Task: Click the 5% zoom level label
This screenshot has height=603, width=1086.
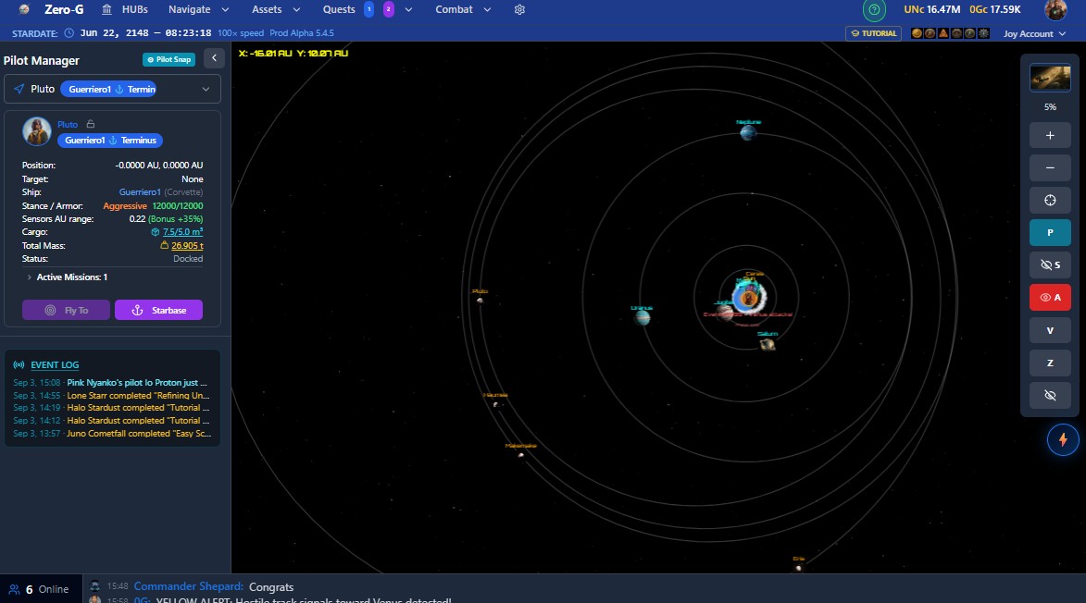Action: click(x=1050, y=107)
